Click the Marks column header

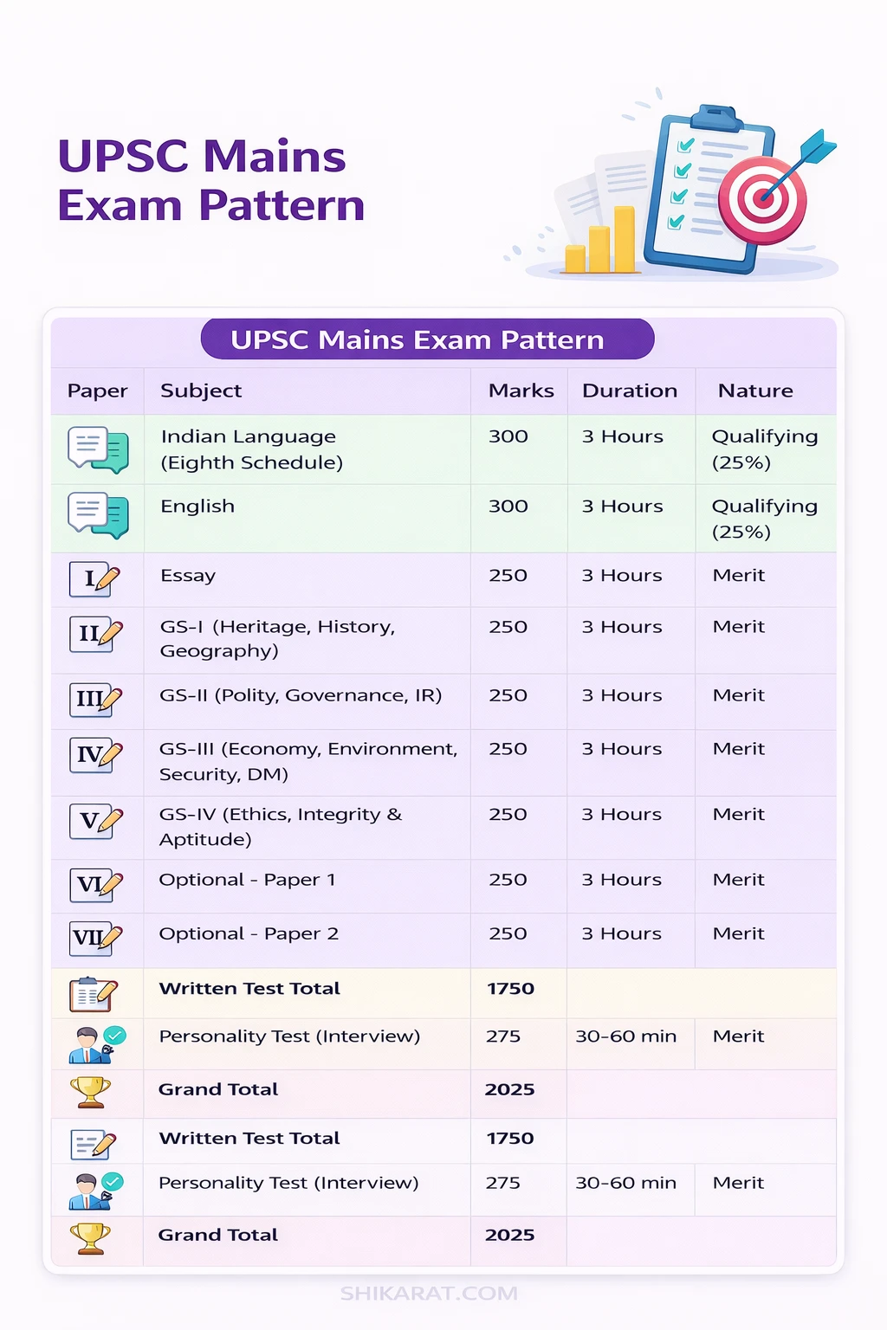(520, 391)
